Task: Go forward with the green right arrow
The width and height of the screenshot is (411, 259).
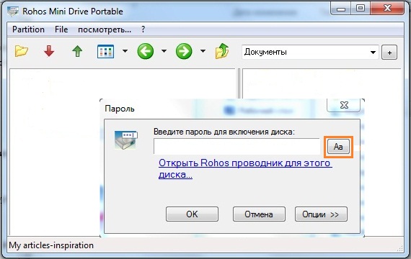Action: tap(184, 51)
